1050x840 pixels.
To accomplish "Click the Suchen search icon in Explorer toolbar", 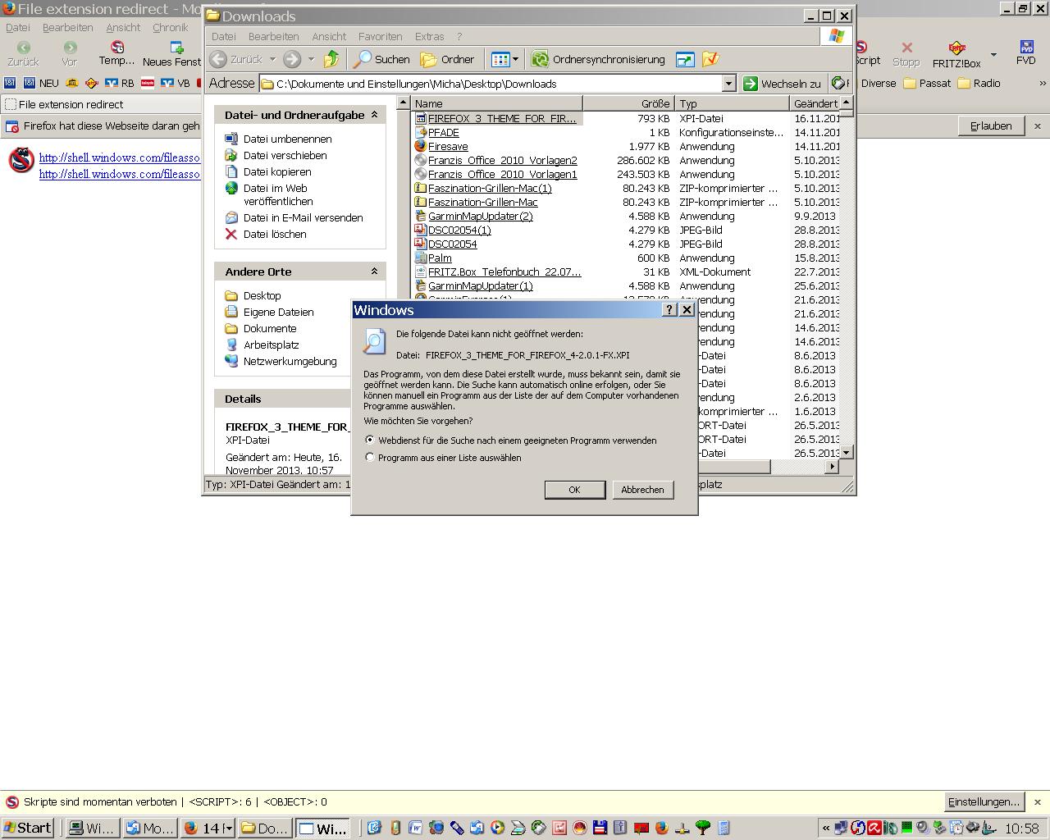I will coord(363,59).
